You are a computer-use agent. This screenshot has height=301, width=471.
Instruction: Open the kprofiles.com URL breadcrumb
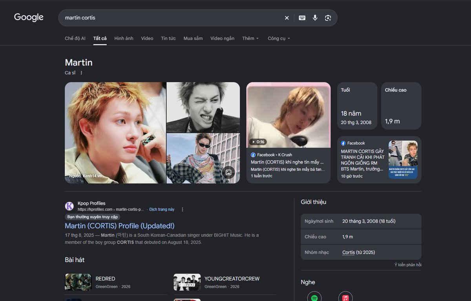pyautogui.click(x=111, y=209)
